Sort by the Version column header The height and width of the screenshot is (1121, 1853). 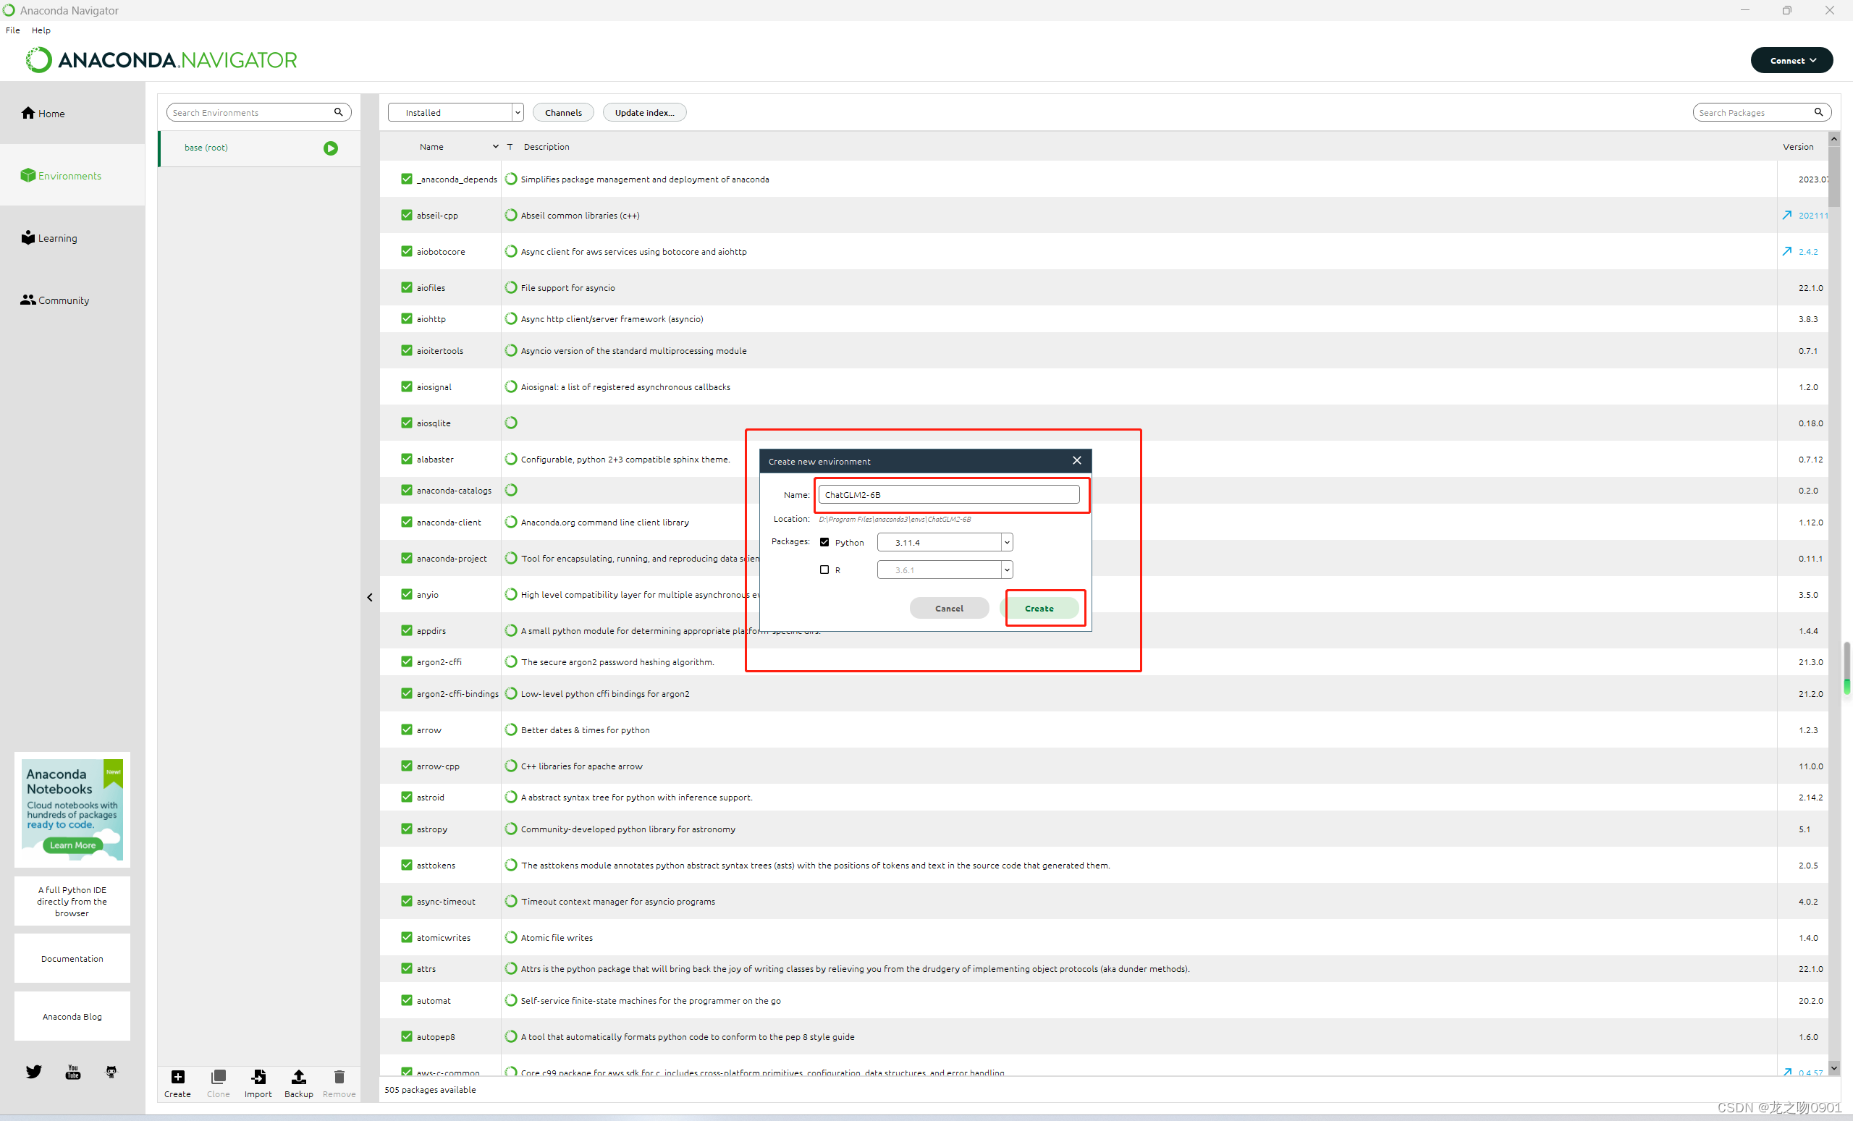[x=1798, y=147]
